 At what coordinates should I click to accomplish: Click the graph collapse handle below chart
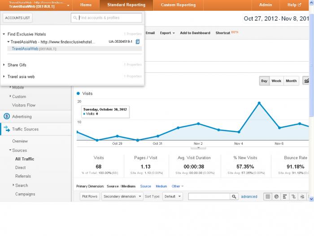tap(198, 148)
